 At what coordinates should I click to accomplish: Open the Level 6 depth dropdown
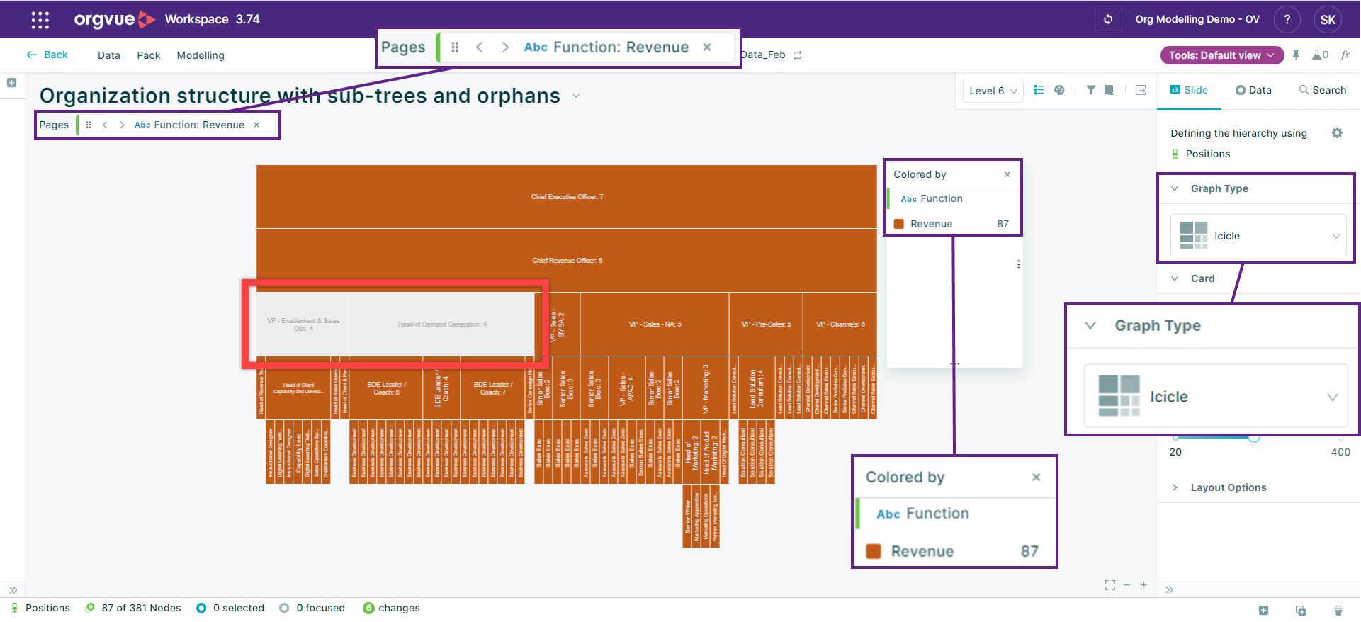(x=993, y=91)
